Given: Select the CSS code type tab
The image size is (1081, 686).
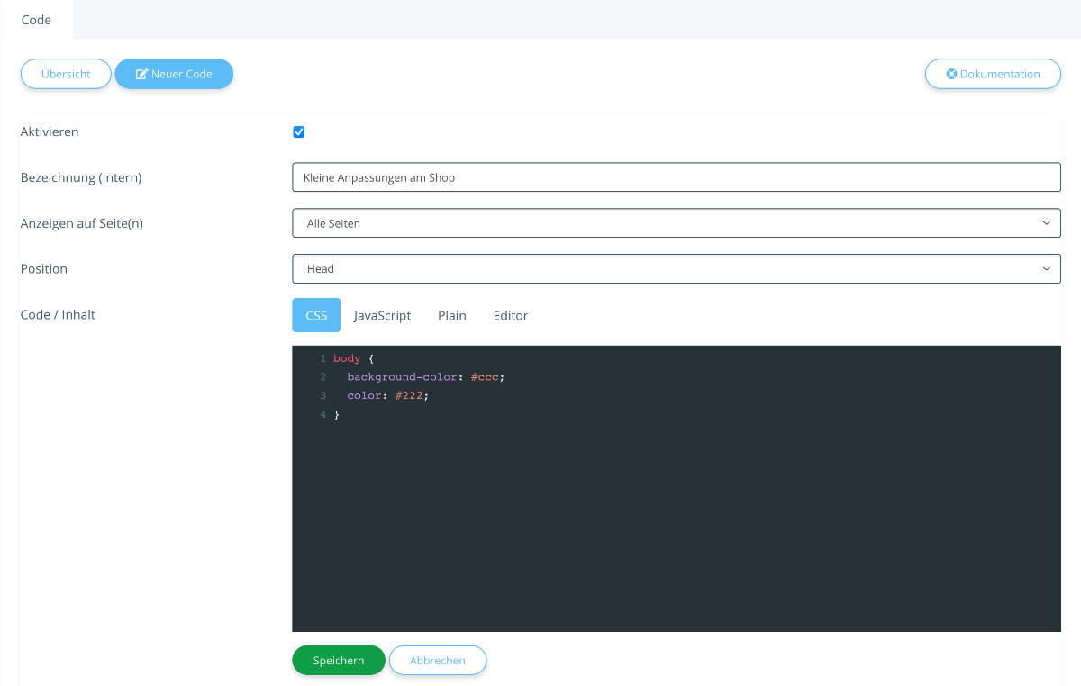Looking at the screenshot, I should [316, 315].
